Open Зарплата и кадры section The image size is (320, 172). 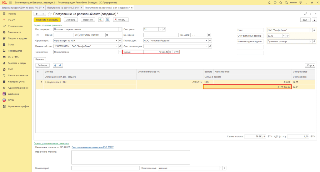tap(17, 63)
